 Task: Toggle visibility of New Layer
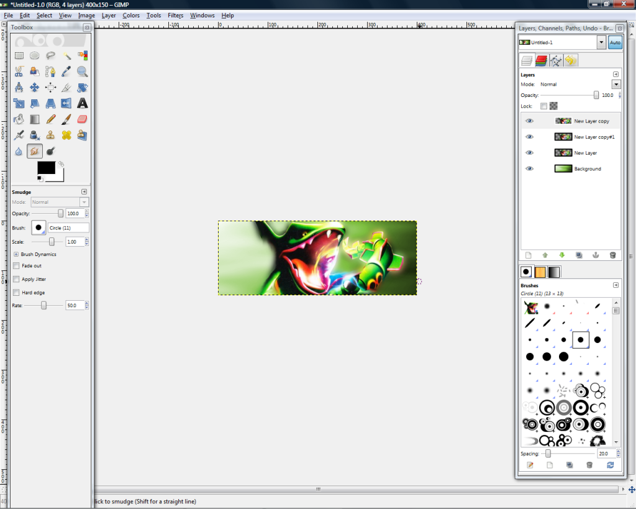(x=529, y=153)
